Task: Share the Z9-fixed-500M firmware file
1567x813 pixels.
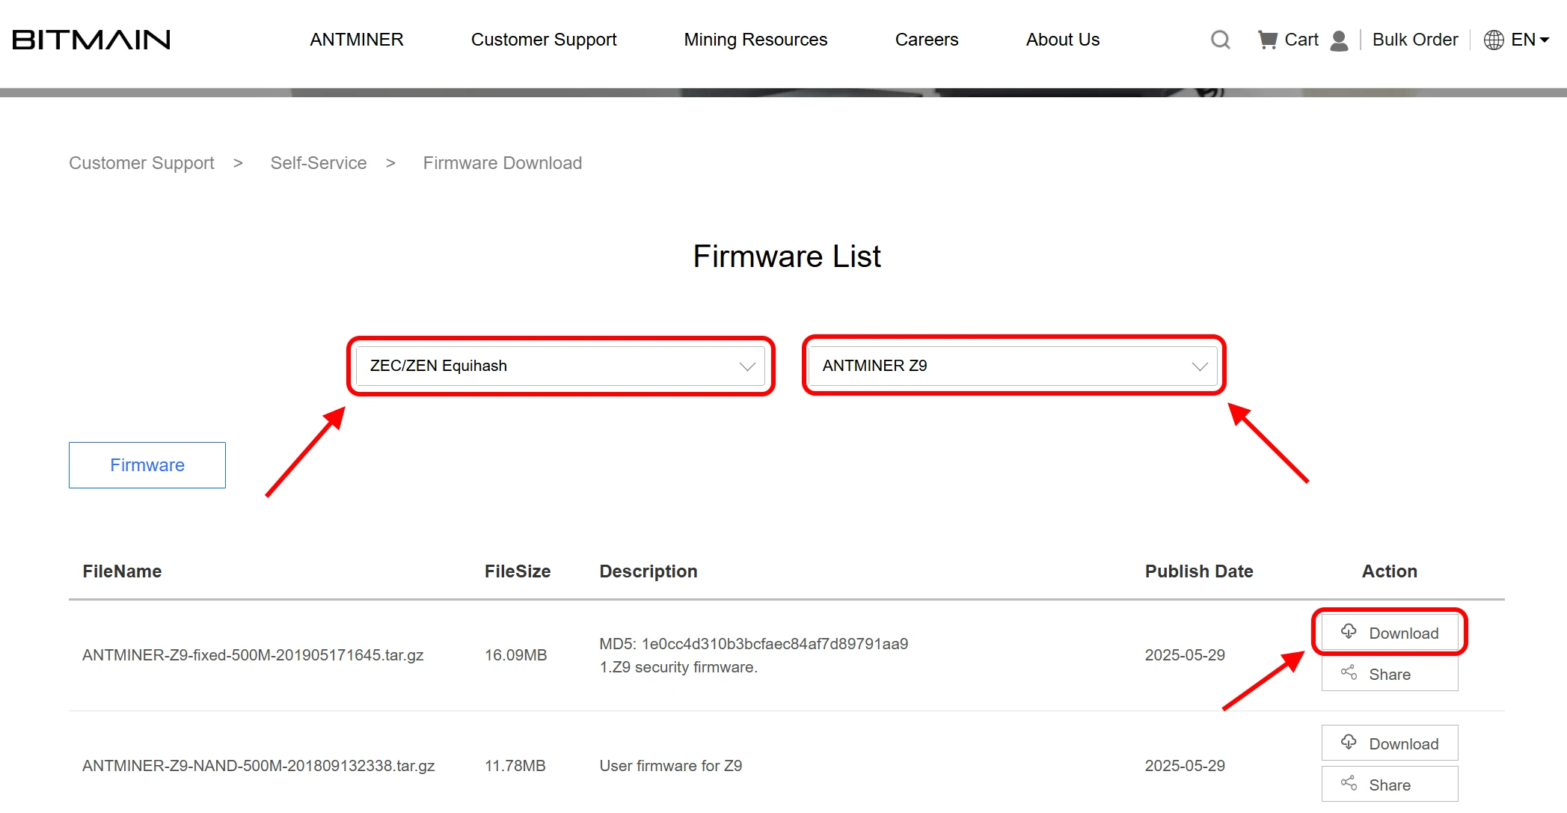Action: click(1389, 674)
